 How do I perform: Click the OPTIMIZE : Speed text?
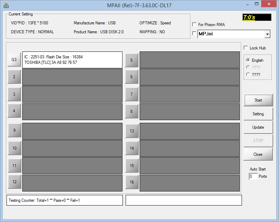pos(155,23)
